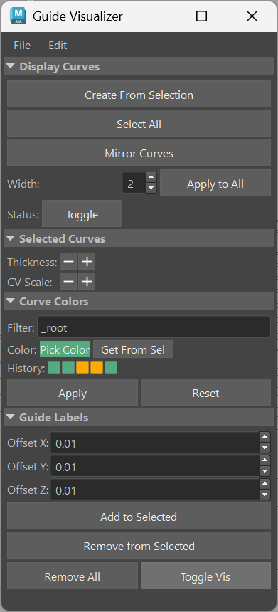Collapse the Curve Colors section
The image size is (278, 612).
point(139,301)
